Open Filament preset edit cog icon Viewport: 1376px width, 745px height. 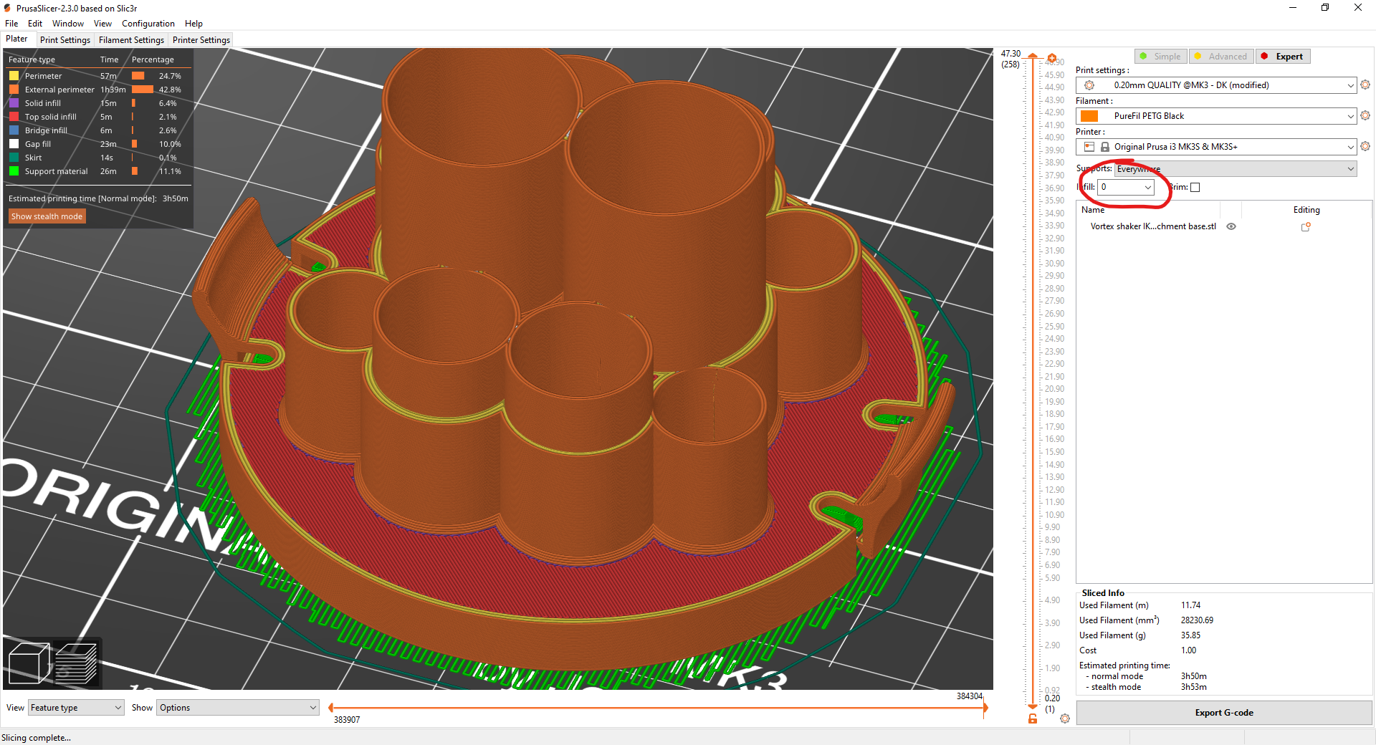[1365, 115]
